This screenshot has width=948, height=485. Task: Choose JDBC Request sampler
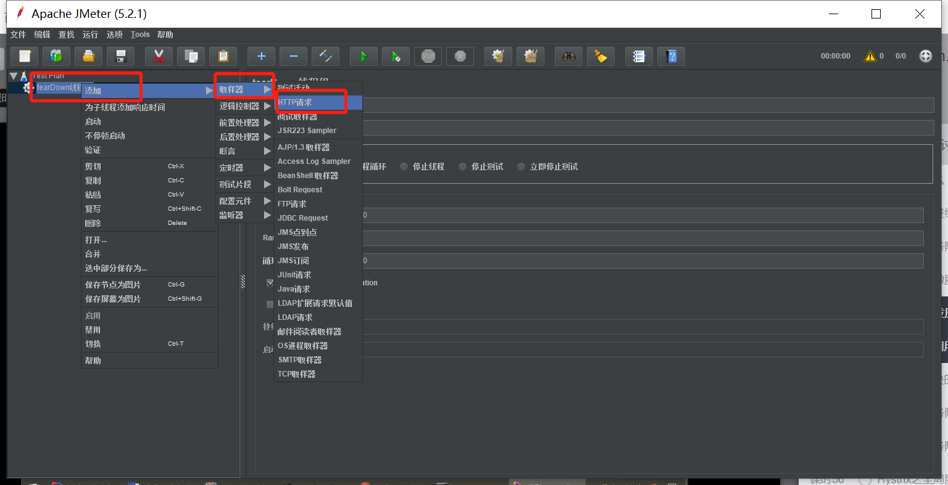click(318, 218)
